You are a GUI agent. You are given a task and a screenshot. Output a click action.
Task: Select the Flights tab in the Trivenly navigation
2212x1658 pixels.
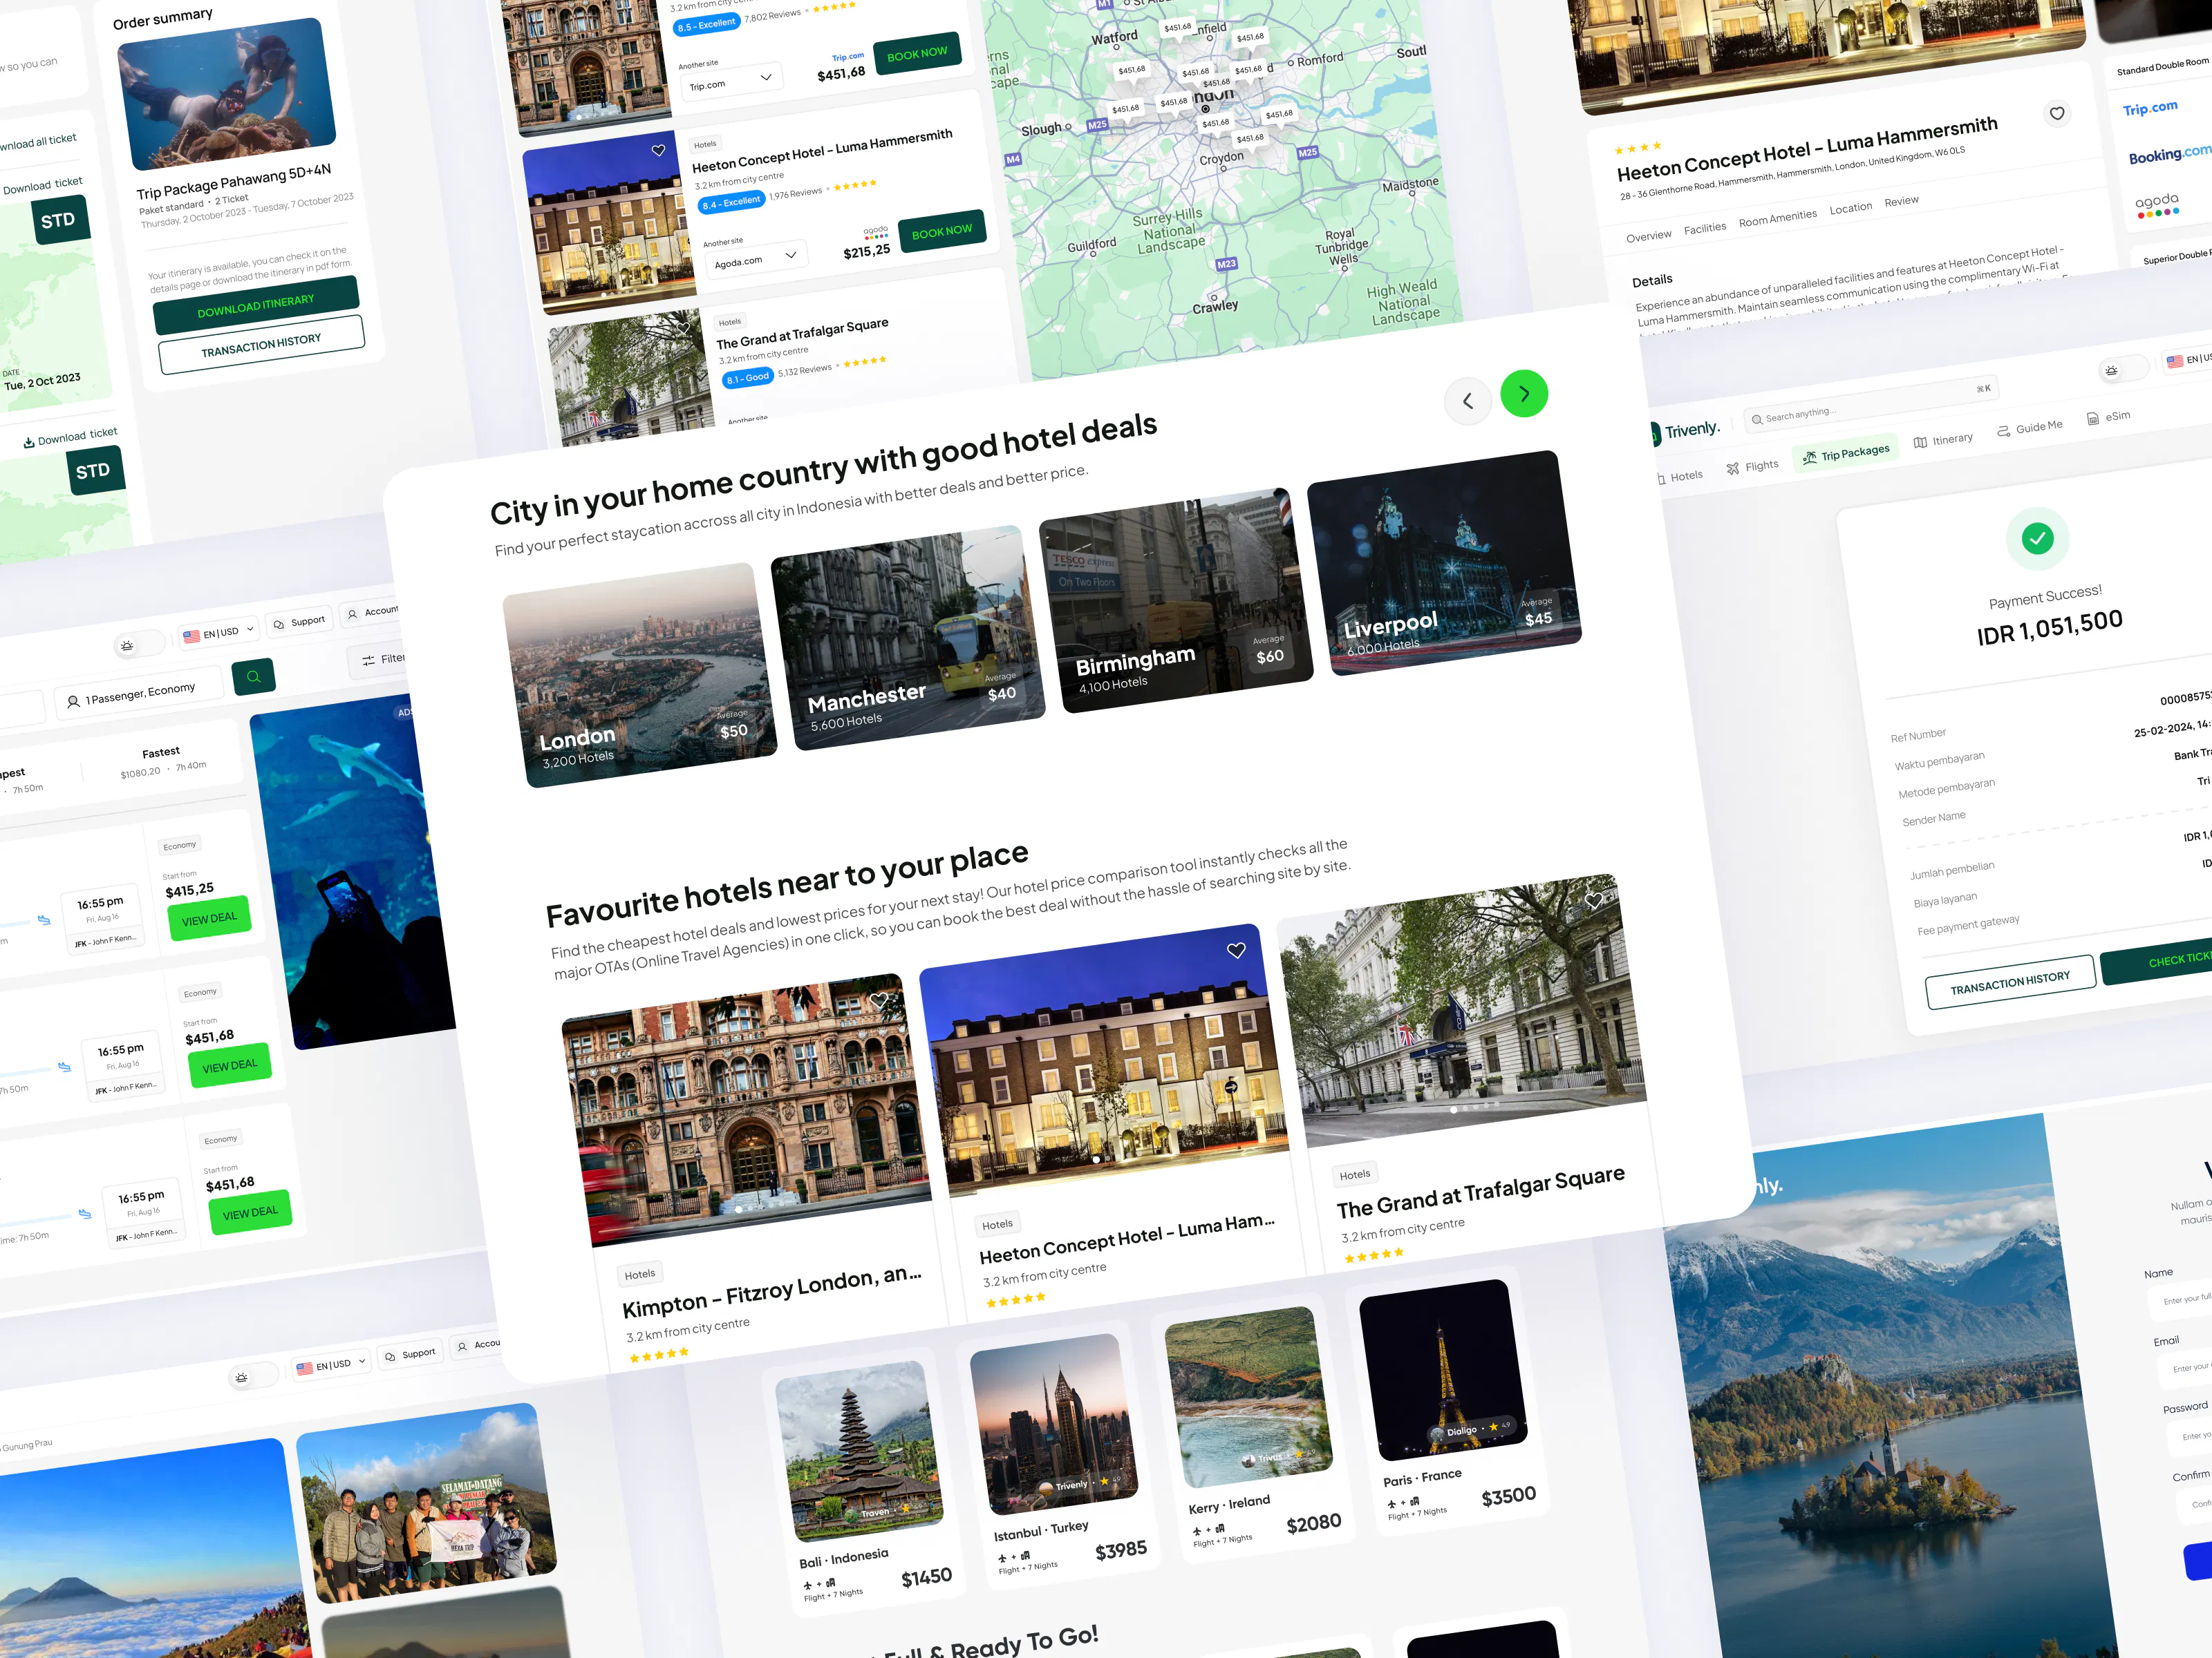[x=1752, y=467]
